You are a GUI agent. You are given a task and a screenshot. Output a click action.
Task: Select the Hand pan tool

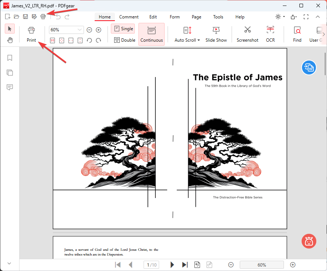tap(10, 40)
